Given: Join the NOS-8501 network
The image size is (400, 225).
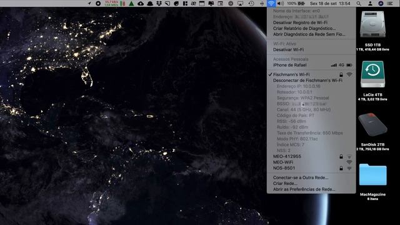Looking at the screenshot, I should pos(311,168).
